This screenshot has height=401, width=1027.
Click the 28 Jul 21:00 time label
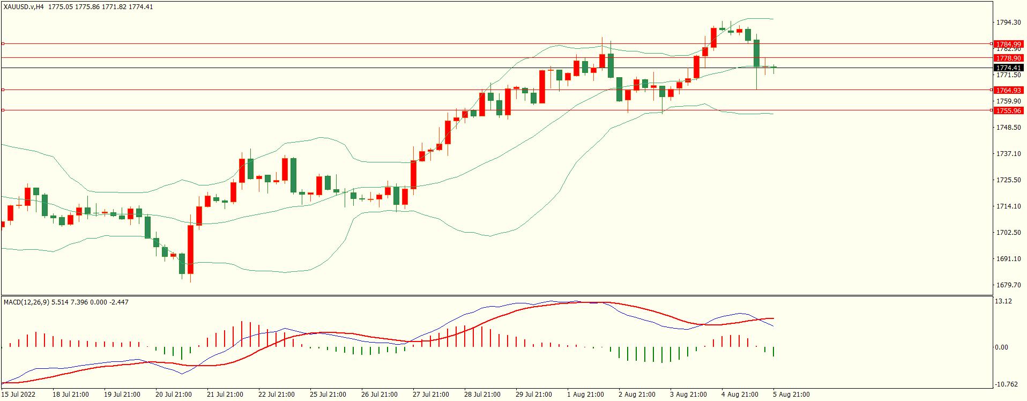482,395
